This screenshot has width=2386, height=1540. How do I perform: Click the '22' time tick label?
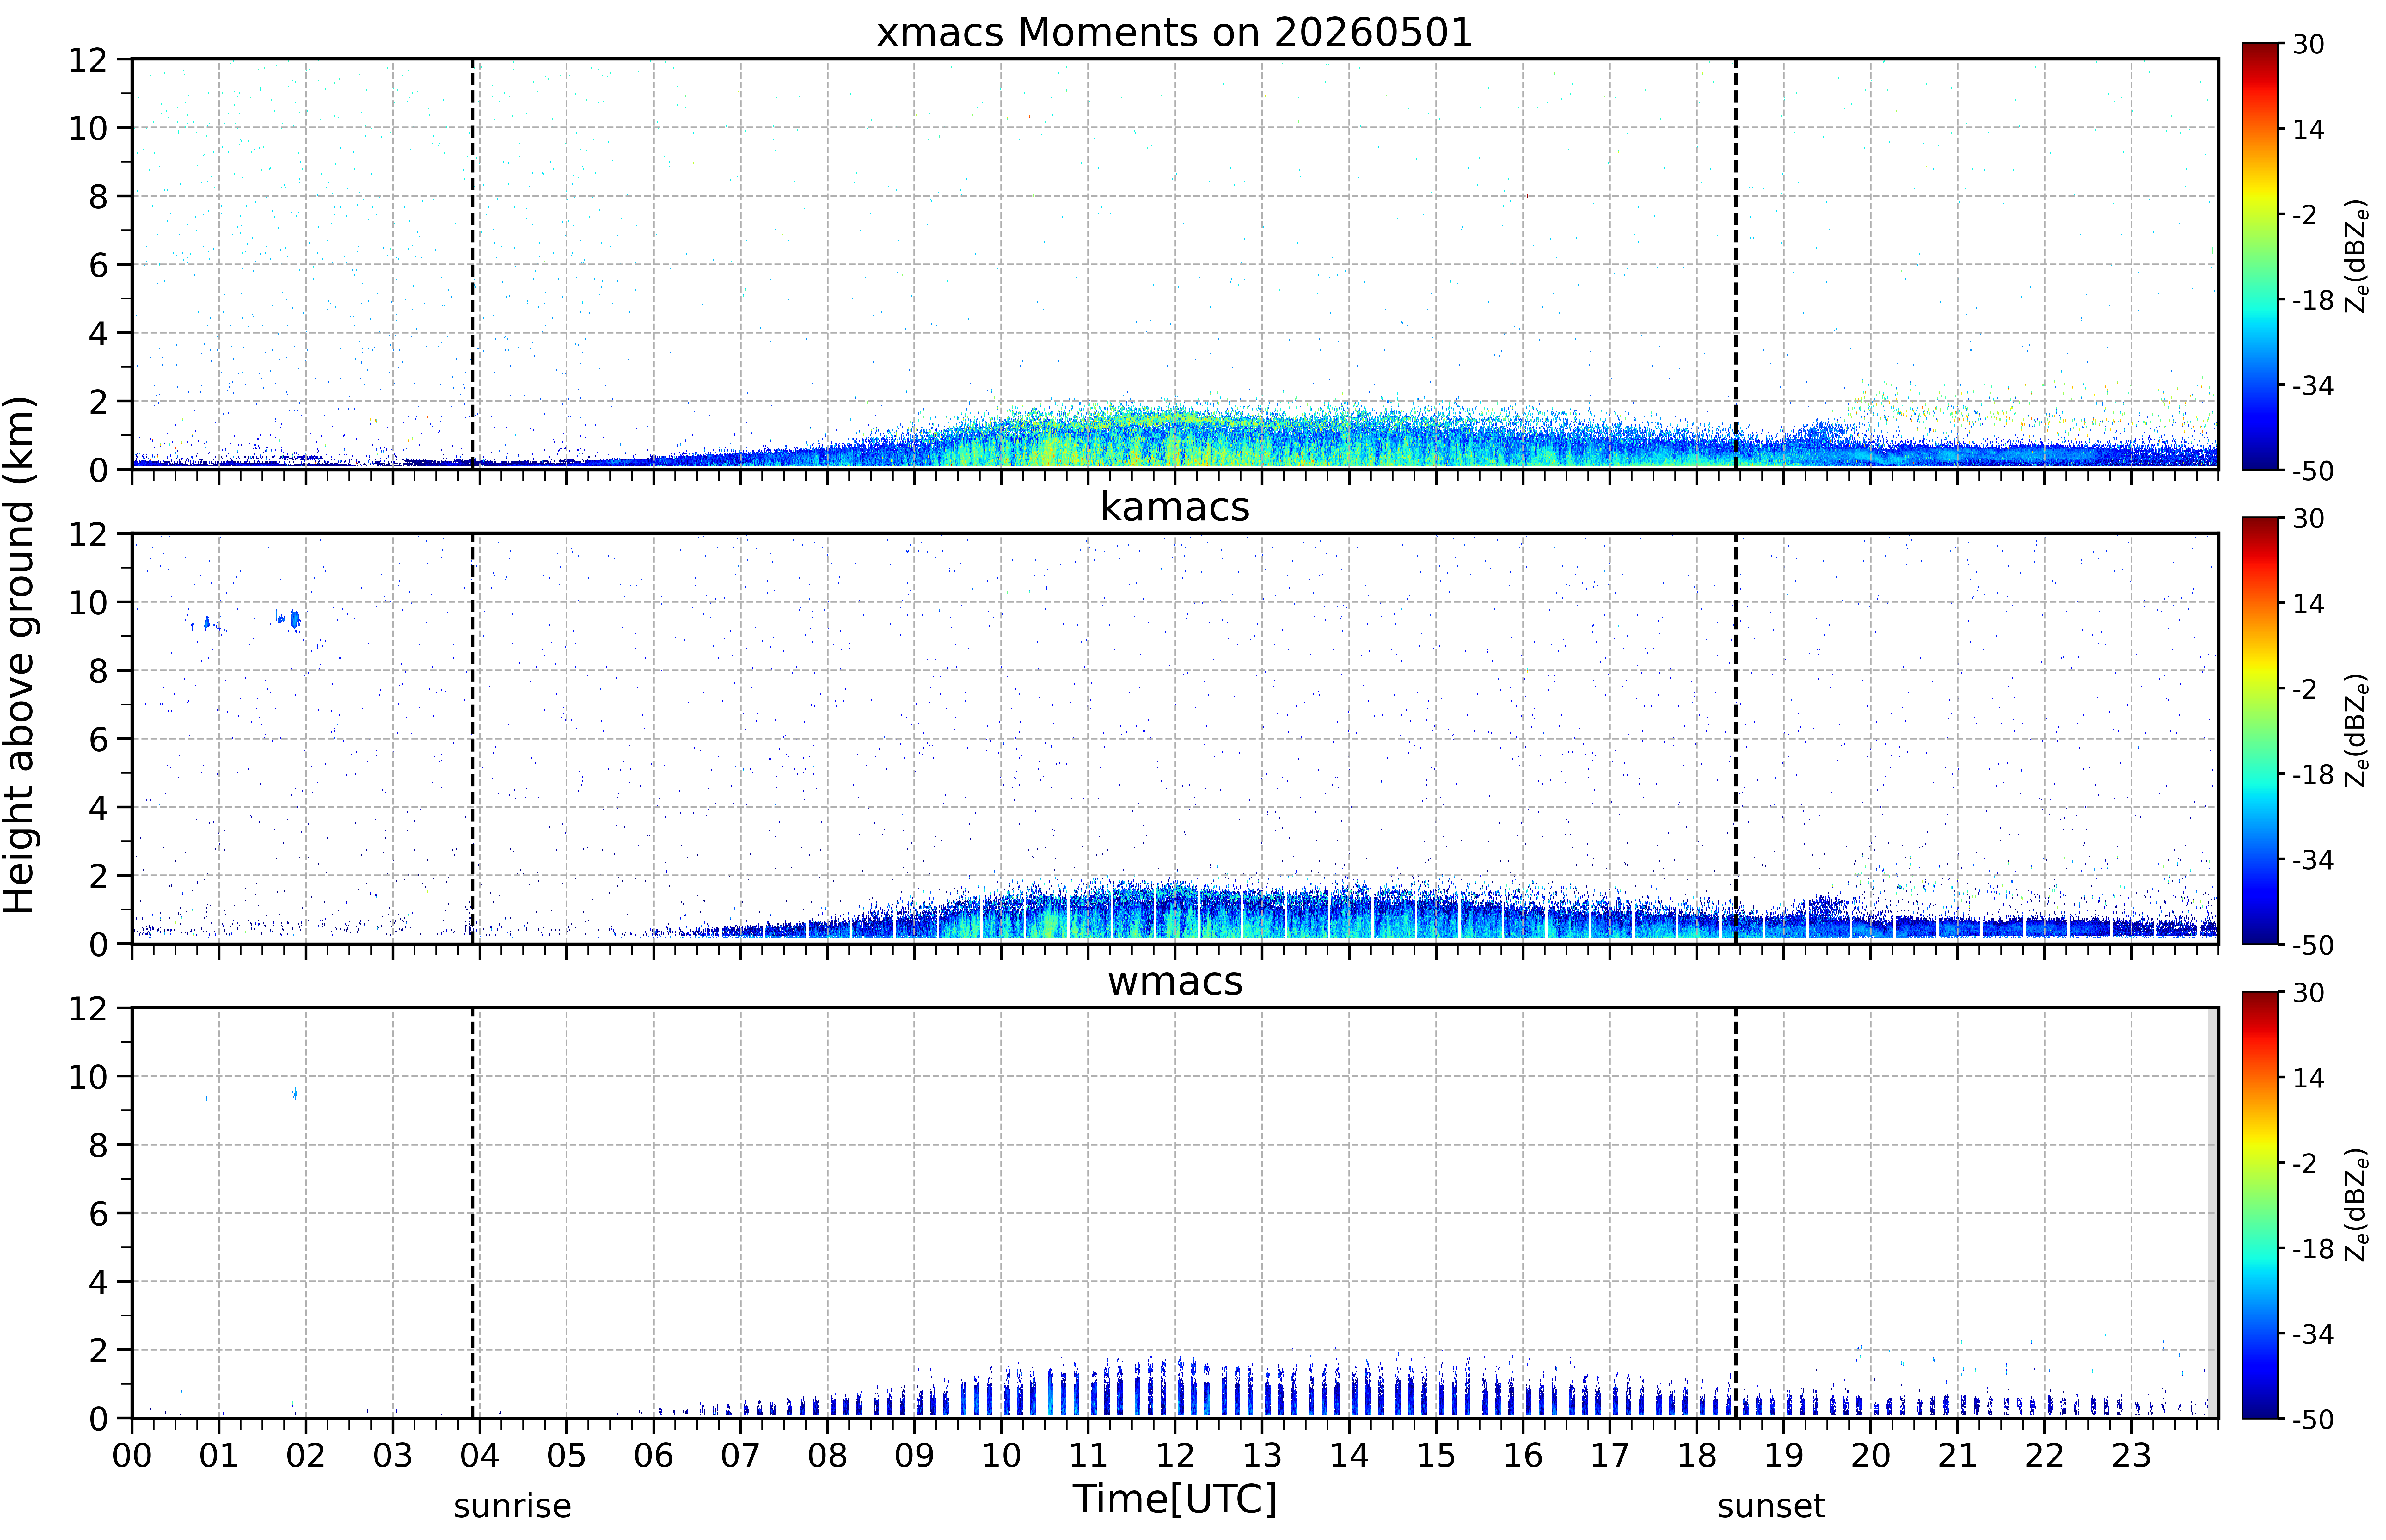(2045, 1456)
